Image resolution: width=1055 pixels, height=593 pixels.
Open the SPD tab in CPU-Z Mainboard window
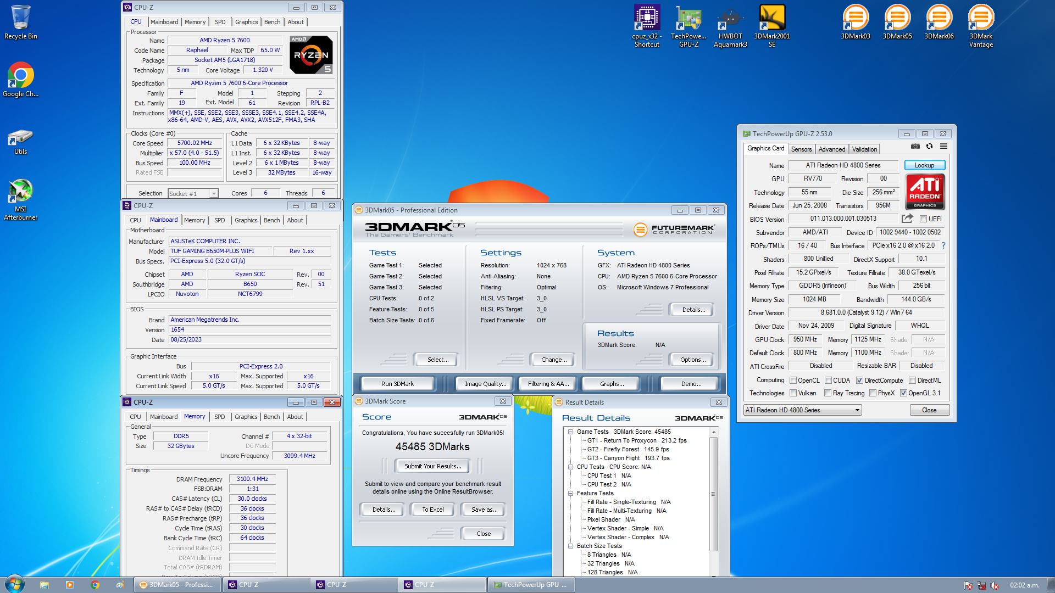219,220
